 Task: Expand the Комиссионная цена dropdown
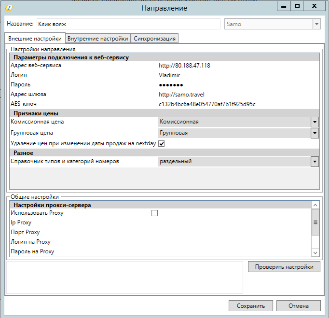click(315, 122)
